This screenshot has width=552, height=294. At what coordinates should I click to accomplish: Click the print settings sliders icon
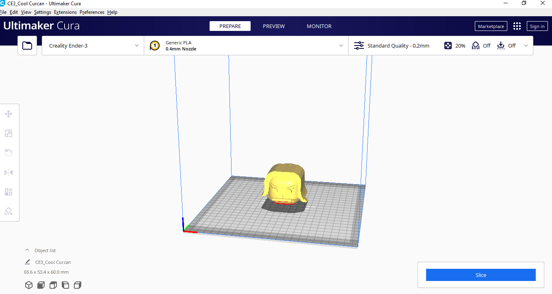click(359, 46)
